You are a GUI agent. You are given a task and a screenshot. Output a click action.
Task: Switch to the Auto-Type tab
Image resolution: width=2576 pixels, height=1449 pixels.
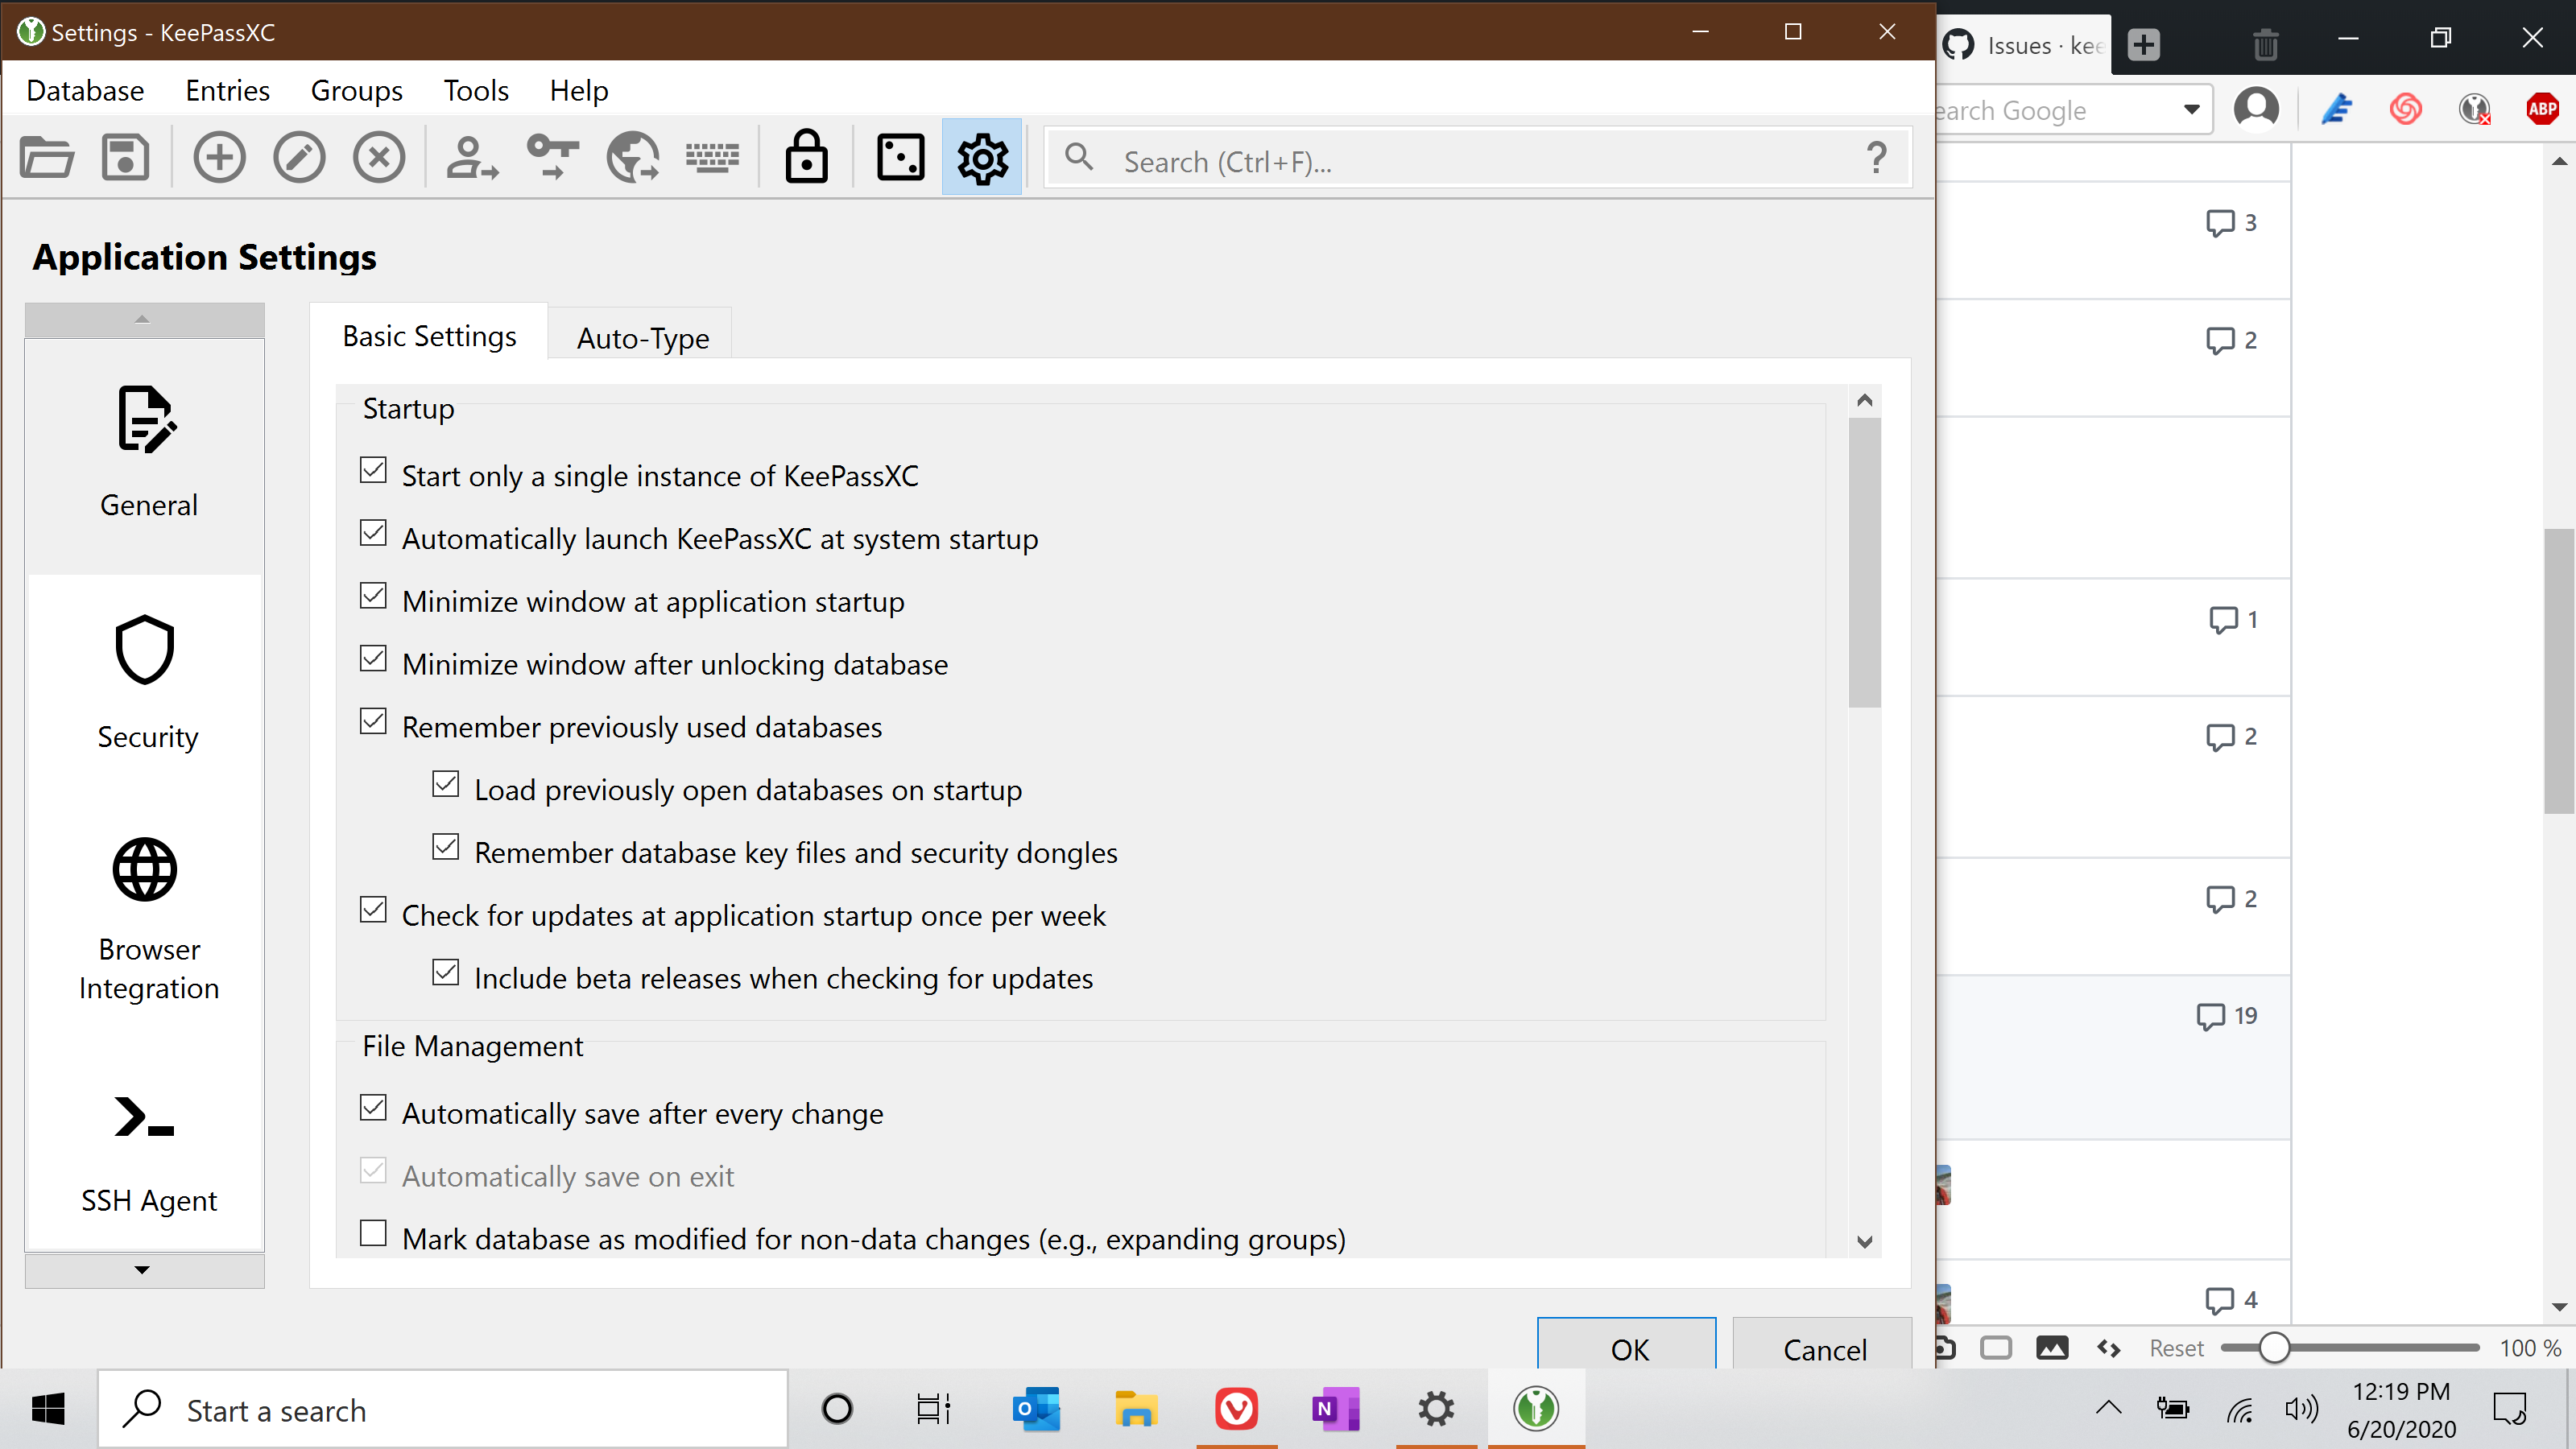click(x=642, y=338)
